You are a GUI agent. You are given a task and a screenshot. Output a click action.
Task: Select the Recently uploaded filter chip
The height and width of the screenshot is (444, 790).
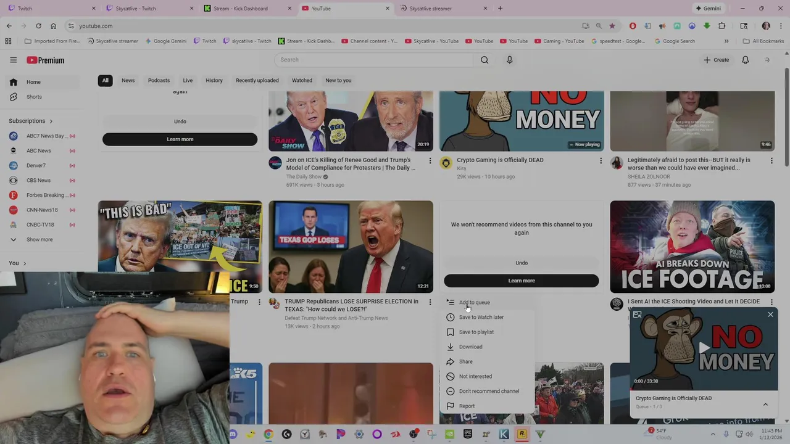pos(257,80)
